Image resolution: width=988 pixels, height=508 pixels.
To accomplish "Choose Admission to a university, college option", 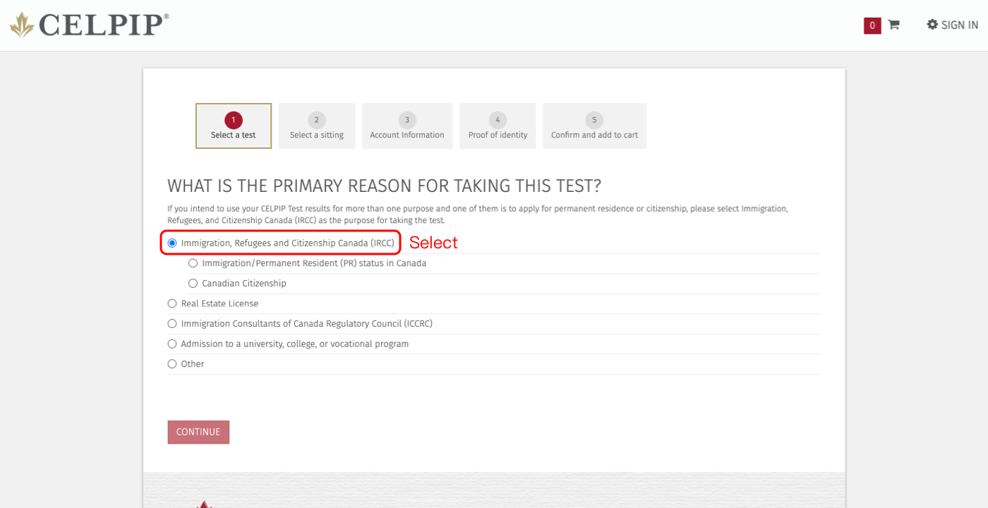I will click(x=172, y=344).
